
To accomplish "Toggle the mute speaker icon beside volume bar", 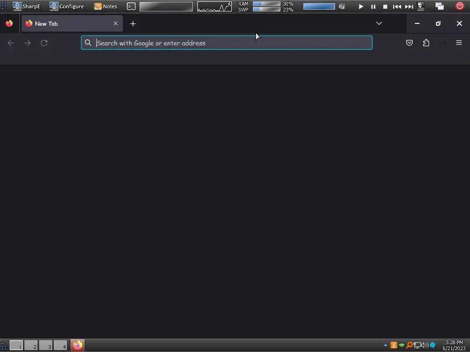I will coord(341,6).
